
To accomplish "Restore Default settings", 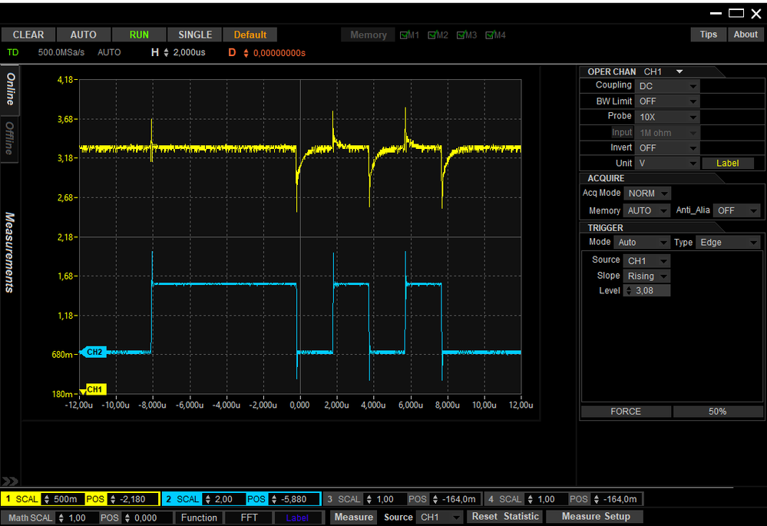I will tap(250, 35).
